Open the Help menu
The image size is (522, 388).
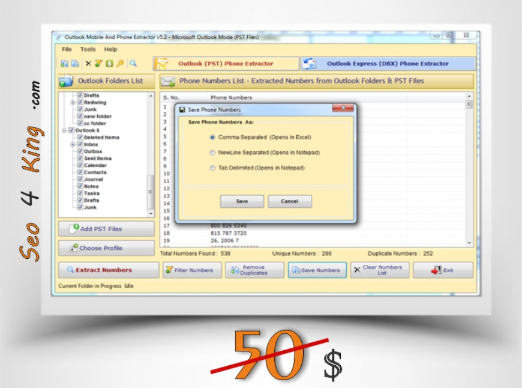110,49
